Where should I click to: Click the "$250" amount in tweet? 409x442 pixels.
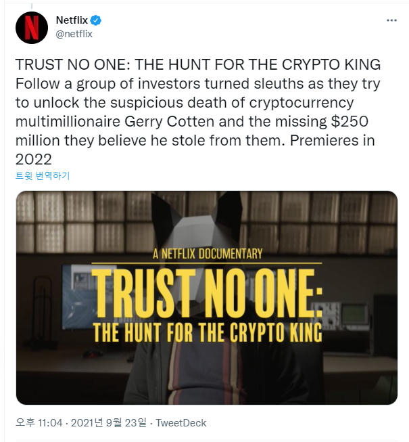(349, 124)
